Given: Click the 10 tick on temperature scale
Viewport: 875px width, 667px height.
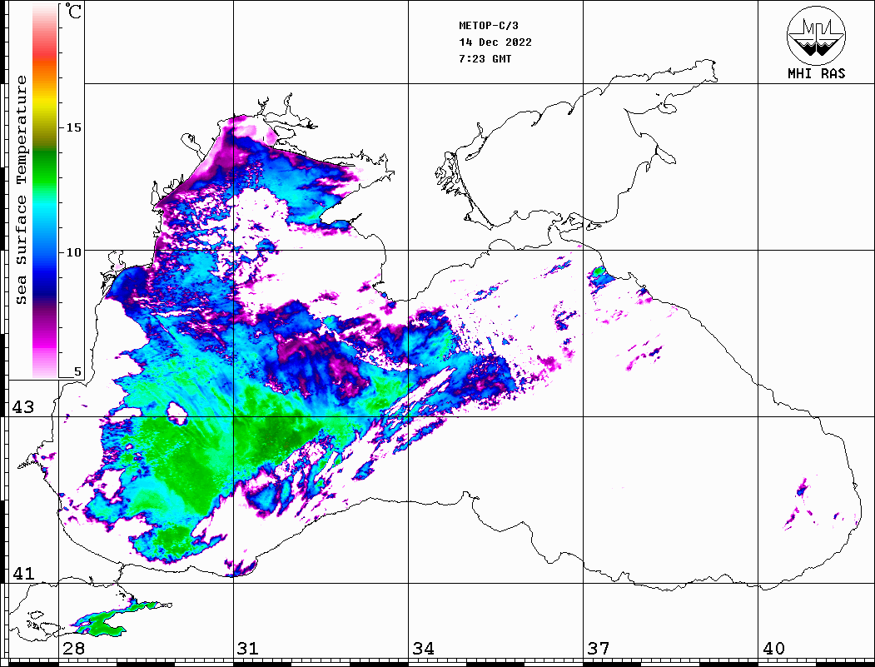Looking at the screenshot, I should [73, 252].
